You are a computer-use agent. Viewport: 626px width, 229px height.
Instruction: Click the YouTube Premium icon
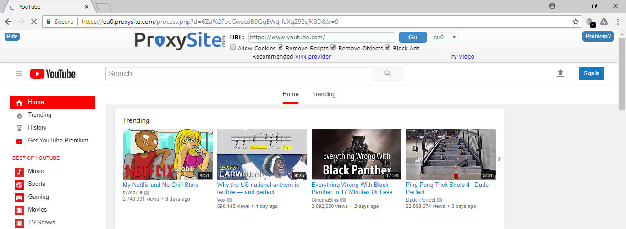tap(19, 141)
